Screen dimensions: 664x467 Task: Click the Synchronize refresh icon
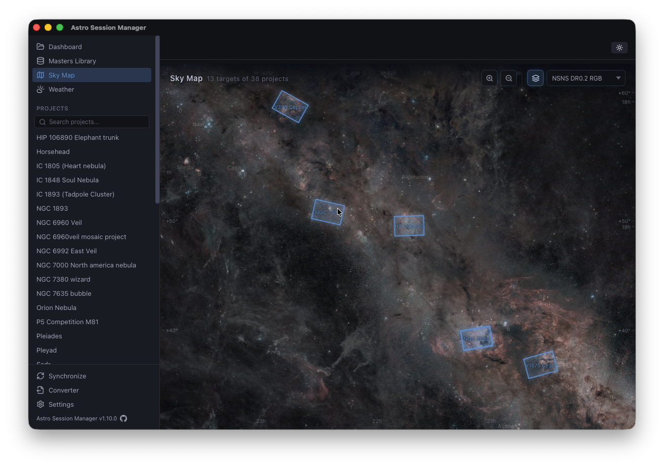[40, 376]
